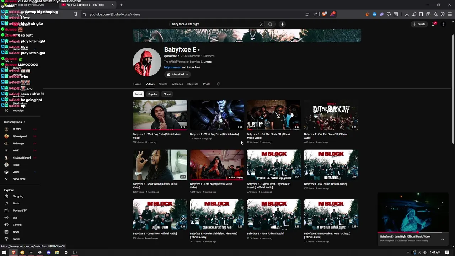Open a new browser tab
455x256 pixels.
[x=121, y=5]
